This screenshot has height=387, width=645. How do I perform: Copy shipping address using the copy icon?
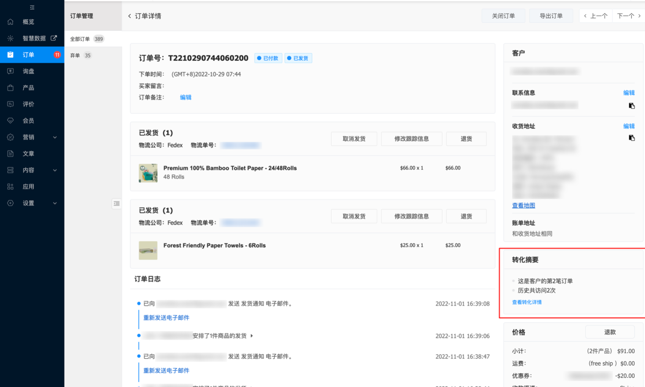click(x=631, y=138)
